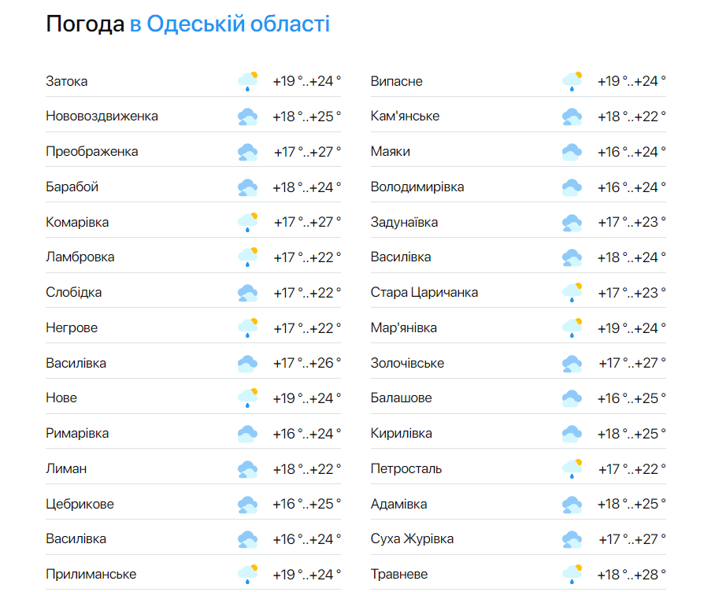The width and height of the screenshot is (715, 592).
Task: Click the Погода page heading
Action: (83, 24)
